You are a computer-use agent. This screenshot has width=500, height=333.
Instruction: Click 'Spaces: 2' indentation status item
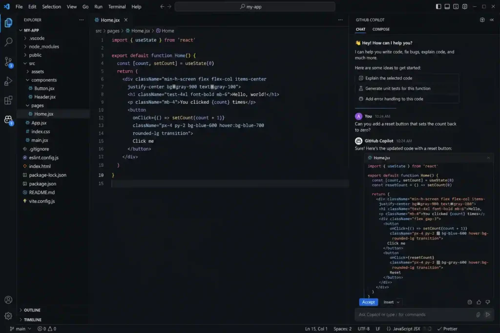(342, 329)
